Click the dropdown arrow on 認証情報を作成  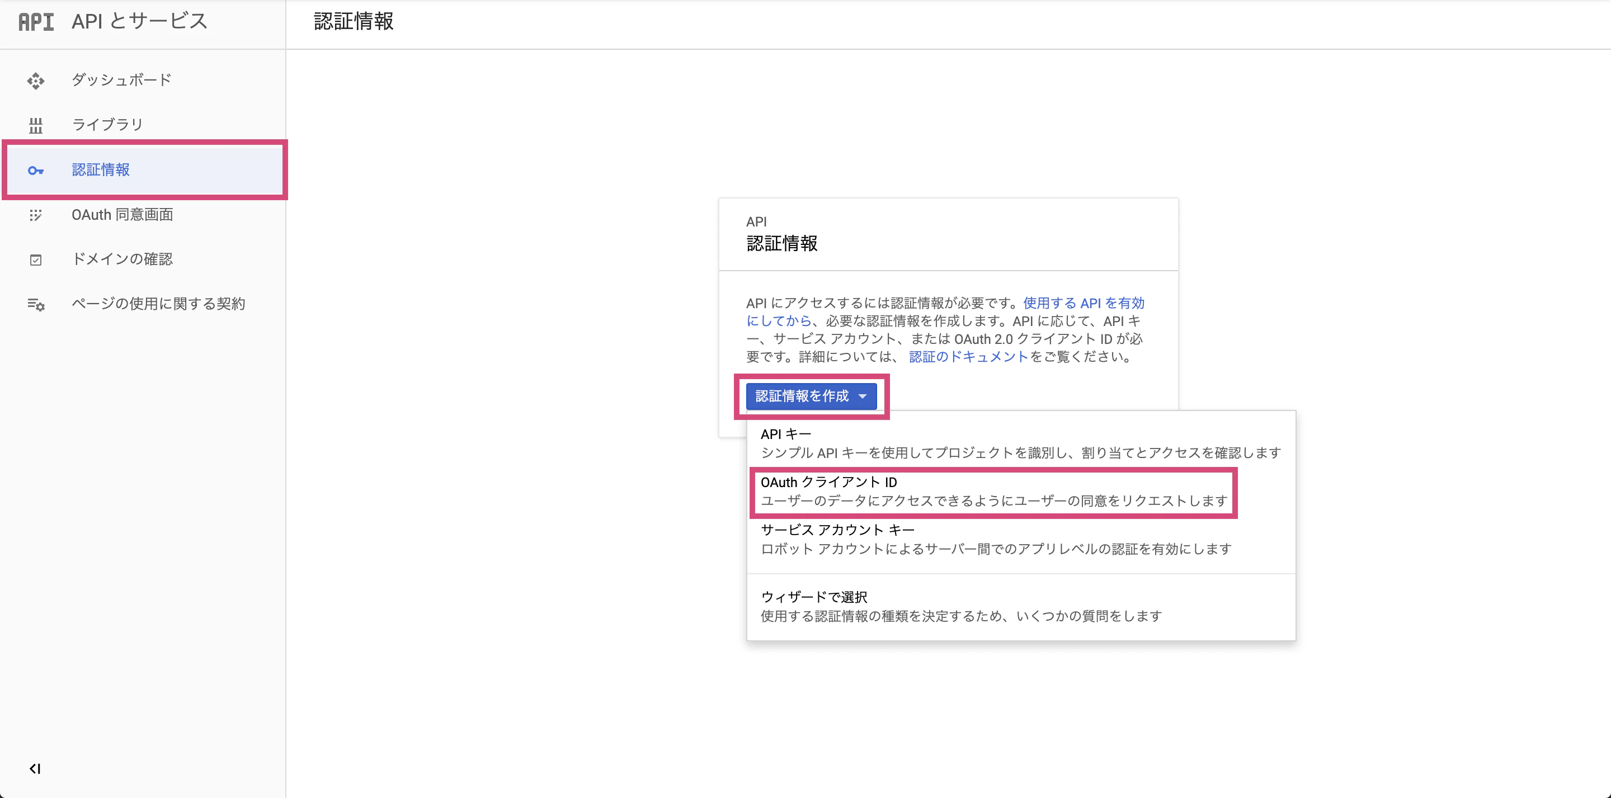[863, 396]
